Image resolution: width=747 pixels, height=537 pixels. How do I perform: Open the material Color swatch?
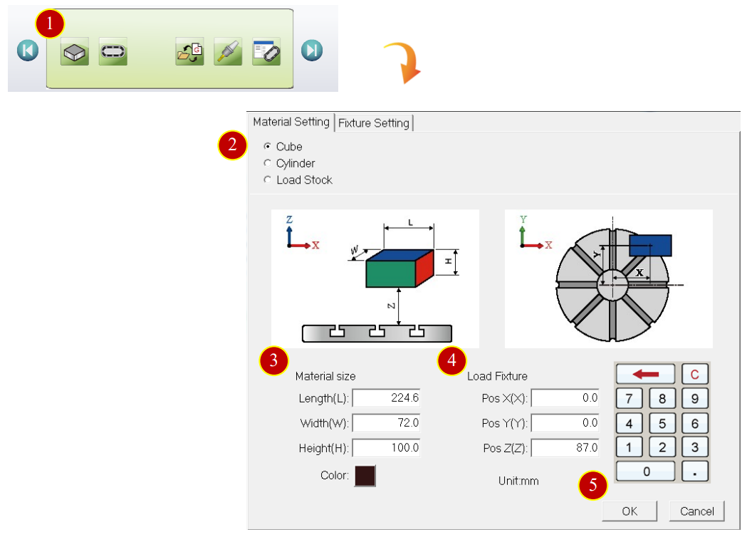click(x=365, y=476)
